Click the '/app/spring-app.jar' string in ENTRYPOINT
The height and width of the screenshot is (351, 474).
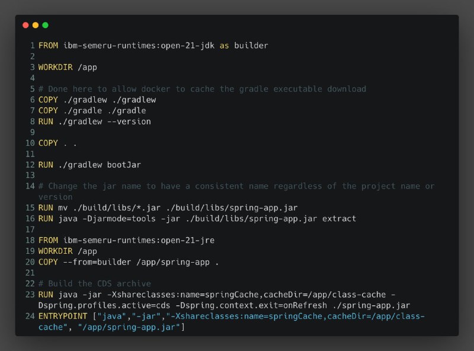[x=129, y=327]
